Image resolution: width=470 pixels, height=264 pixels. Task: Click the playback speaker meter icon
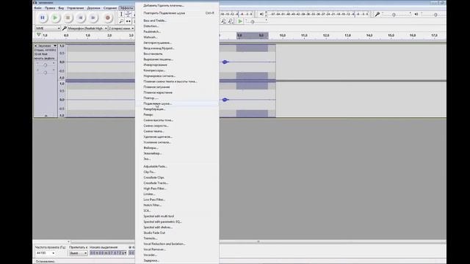click(x=261, y=14)
